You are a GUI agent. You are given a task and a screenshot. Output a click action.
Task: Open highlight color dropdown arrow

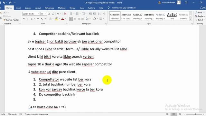[x=59, y=19]
